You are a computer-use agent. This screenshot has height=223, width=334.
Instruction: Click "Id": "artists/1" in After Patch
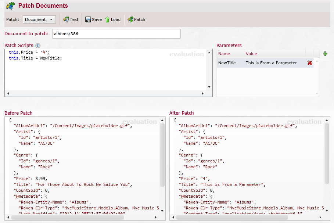(x=205, y=137)
